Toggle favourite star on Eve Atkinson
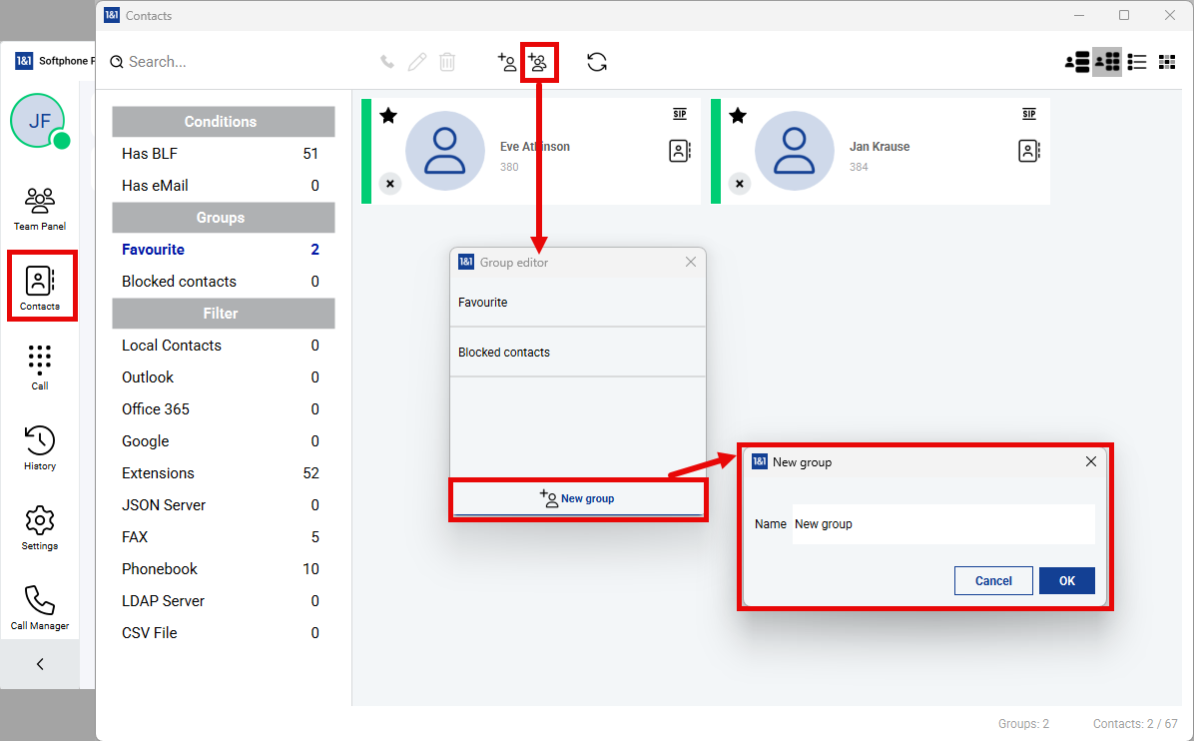 [x=388, y=116]
